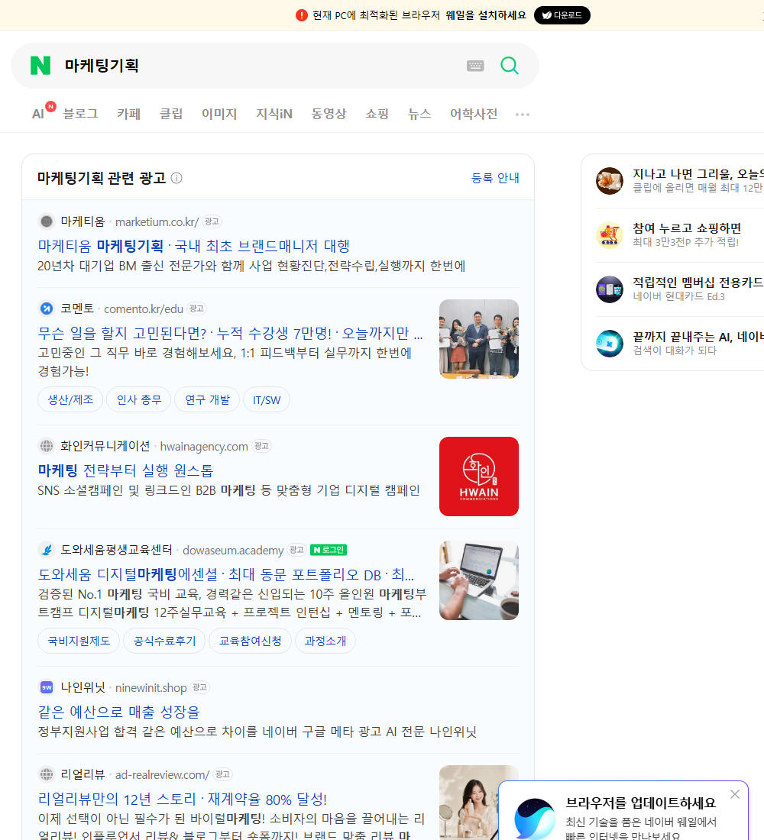
Task: Click the round icon beside 지나고 나면 그리울
Action: (610, 180)
